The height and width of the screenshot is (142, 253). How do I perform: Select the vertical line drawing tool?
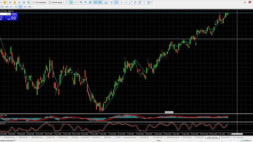click(121, 2)
